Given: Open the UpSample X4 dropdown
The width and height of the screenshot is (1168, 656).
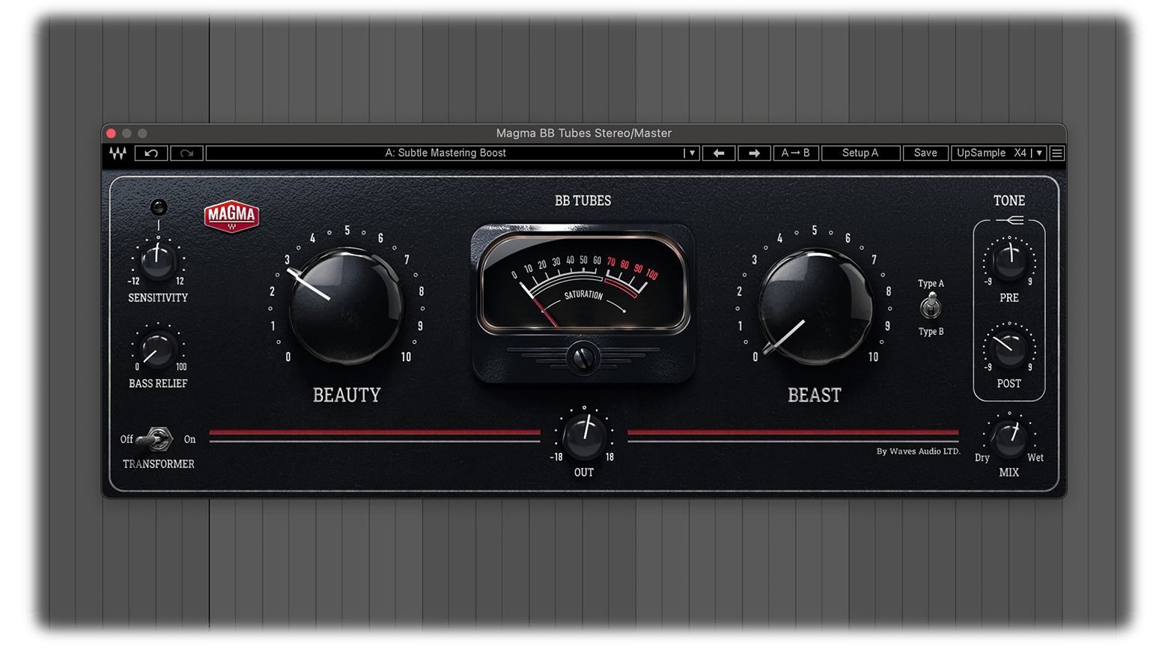Looking at the screenshot, I should click(999, 153).
